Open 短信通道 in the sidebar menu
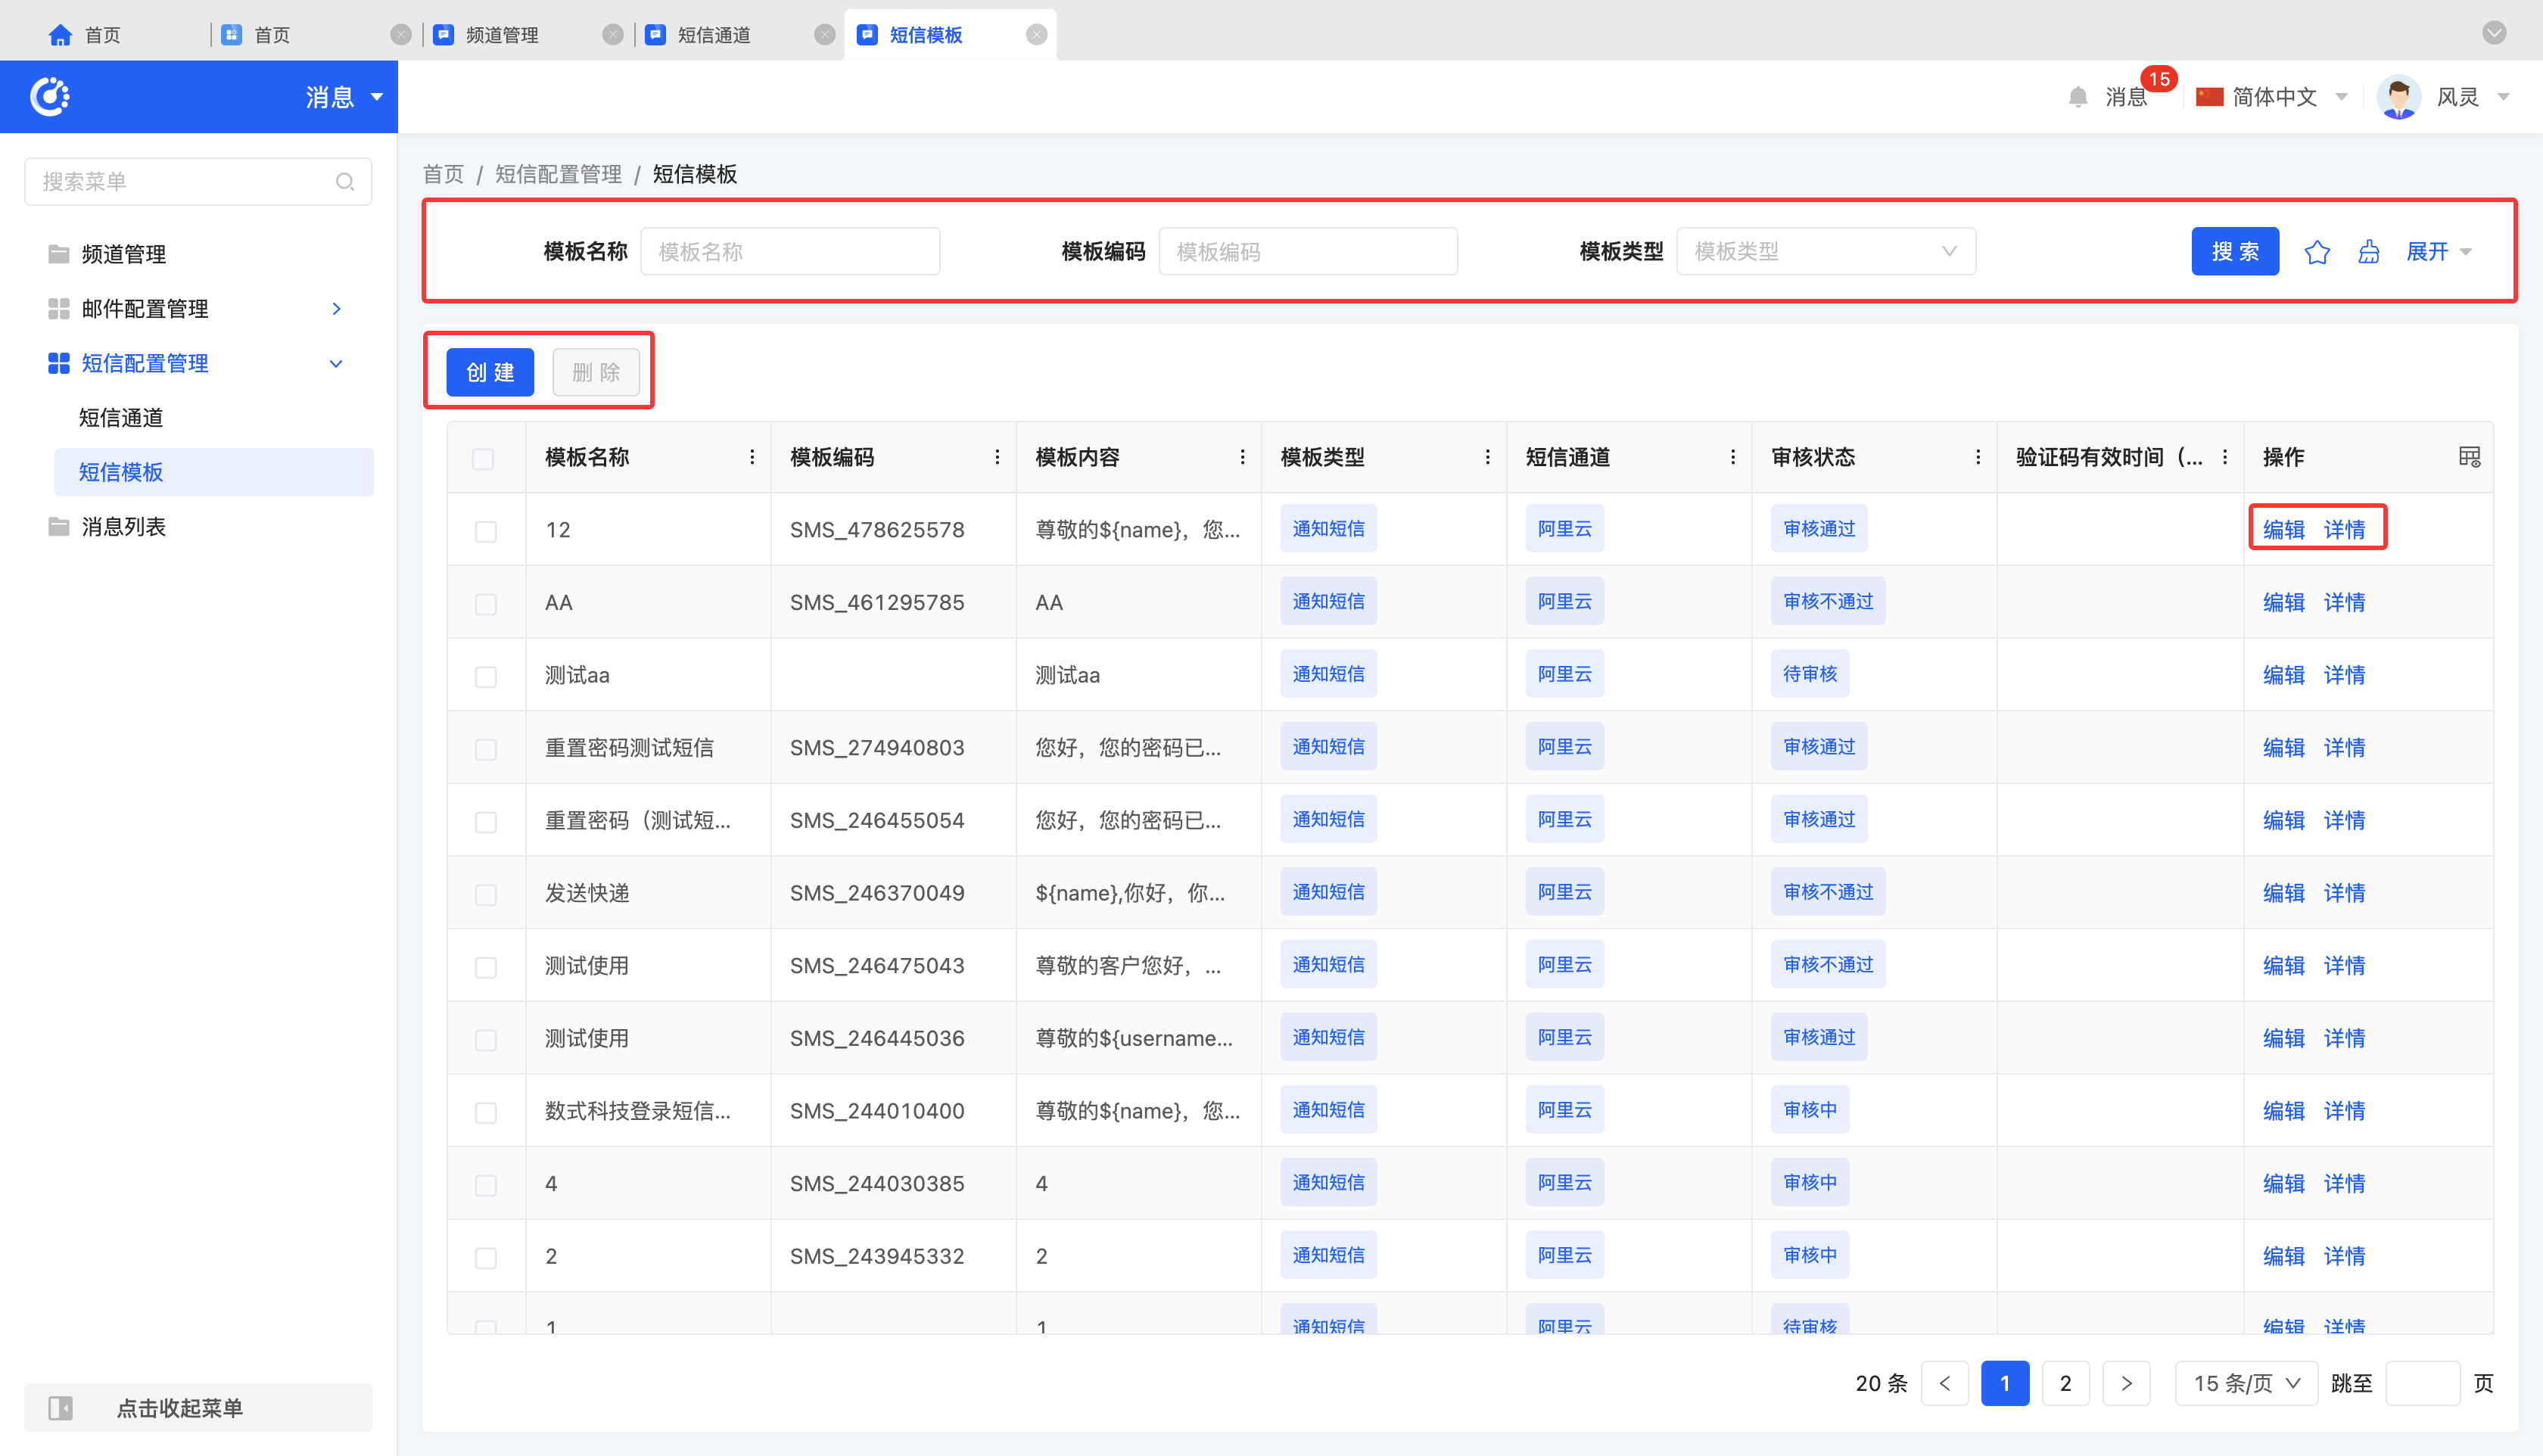 [121, 418]
